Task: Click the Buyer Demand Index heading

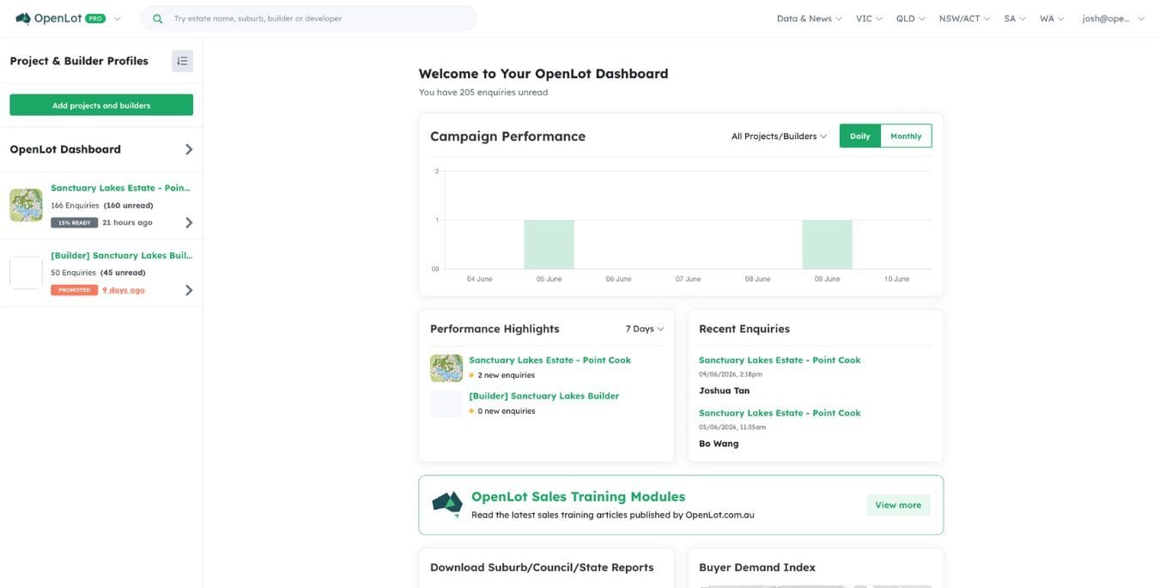Action: 757,567
